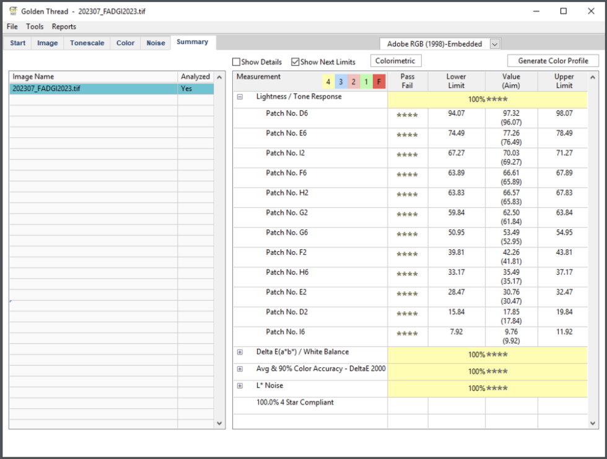This screenshot has width=607, height=459.
Task: Switch to the Tonescale tab
Action: click(x=87, y=43)
